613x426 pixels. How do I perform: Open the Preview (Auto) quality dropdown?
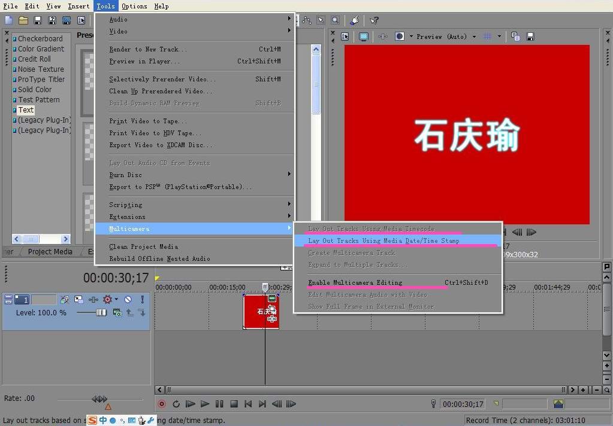pyautogui.click(x=474, y=36)
